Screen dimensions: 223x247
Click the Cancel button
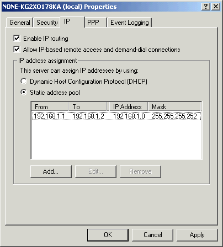coord(152,235)
